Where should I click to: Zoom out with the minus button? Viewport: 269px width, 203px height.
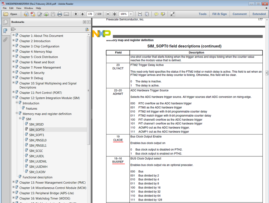108,14
